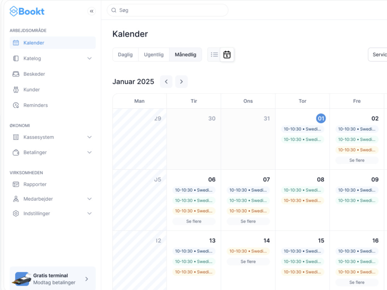The image size is (387, 290).
Task: Click the Man column header
Action: (139, 101)
